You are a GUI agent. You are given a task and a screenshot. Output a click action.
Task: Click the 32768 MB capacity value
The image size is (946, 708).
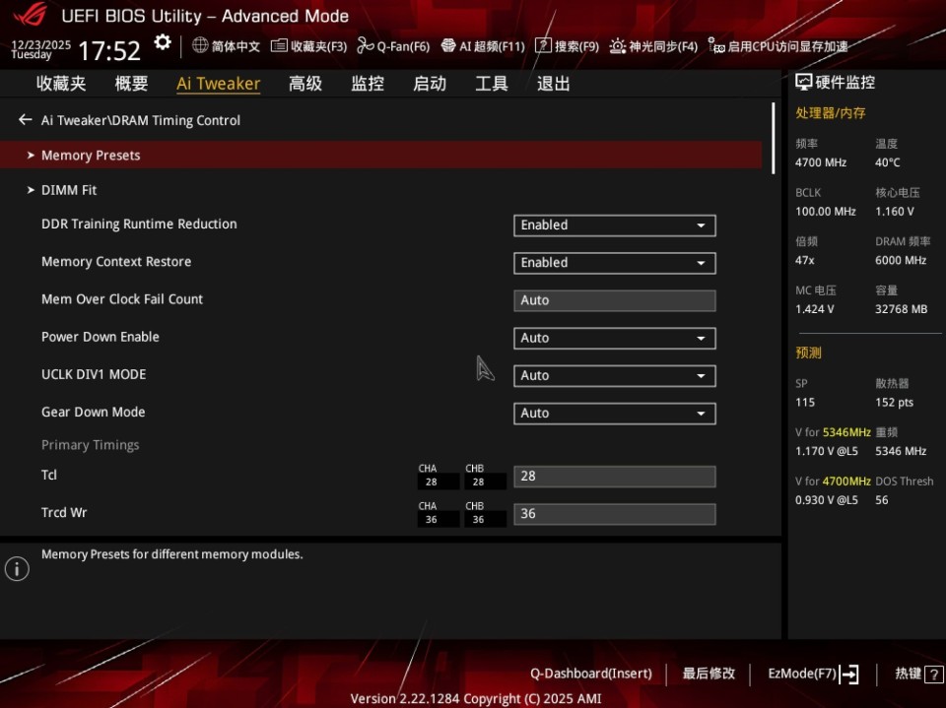[x=901, y=309]
